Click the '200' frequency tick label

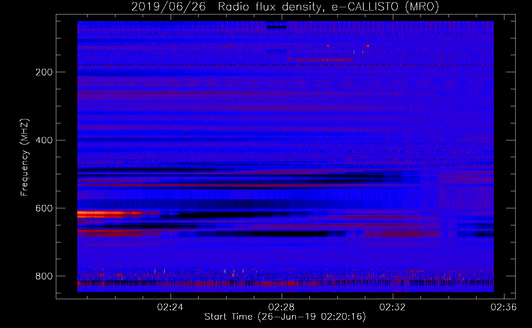44,72
